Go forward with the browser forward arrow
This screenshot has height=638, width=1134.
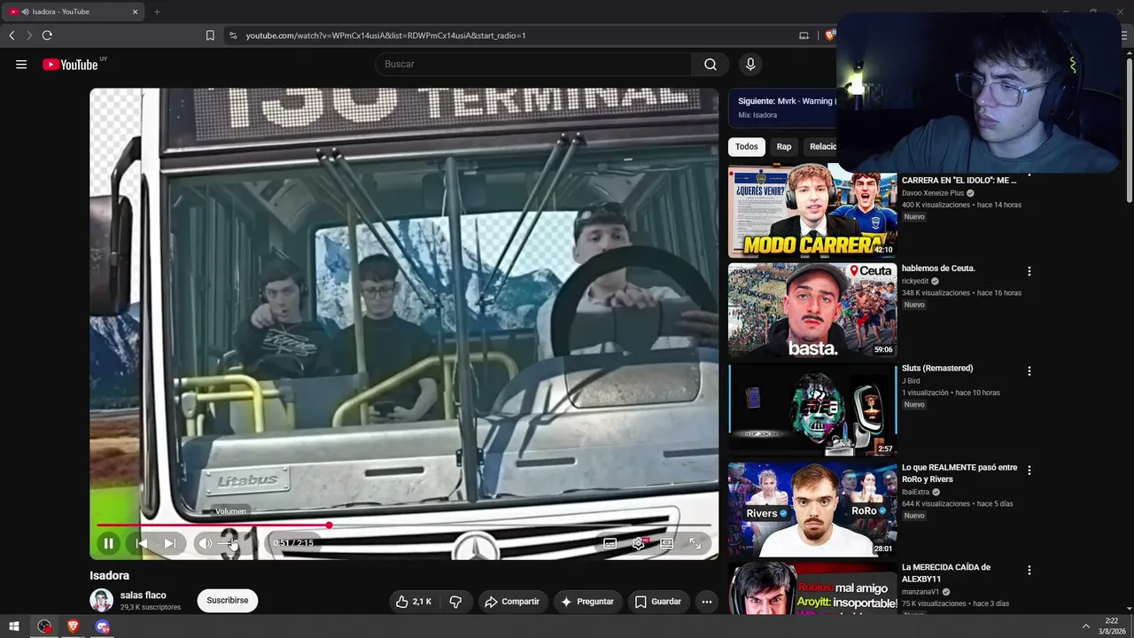(x=29, y=35)
